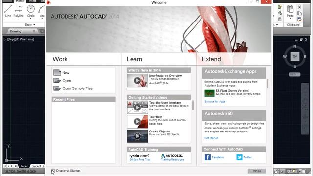This screenshot has height=176, width=313.
Task: Select the Arc tool in Draw panel
Action: (x=42, y=11)
